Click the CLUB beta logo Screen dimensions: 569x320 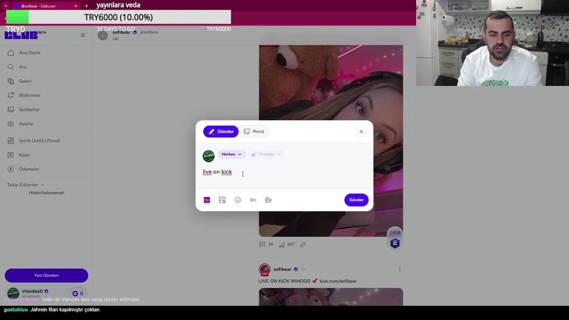click(x=25, y=35)
